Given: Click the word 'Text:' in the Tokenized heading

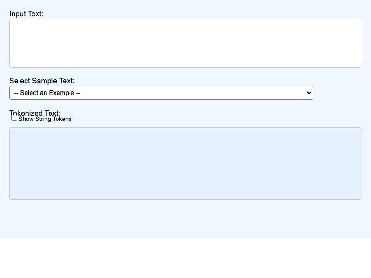Looking at the screenshot, I should (52, 113).
